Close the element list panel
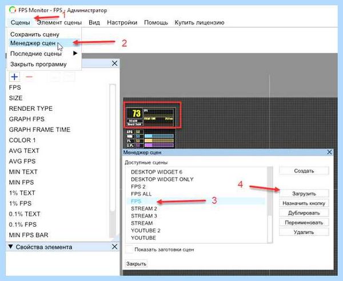This screenshot has height=281, width=343. pyautogui.click(x=114, y=63)
